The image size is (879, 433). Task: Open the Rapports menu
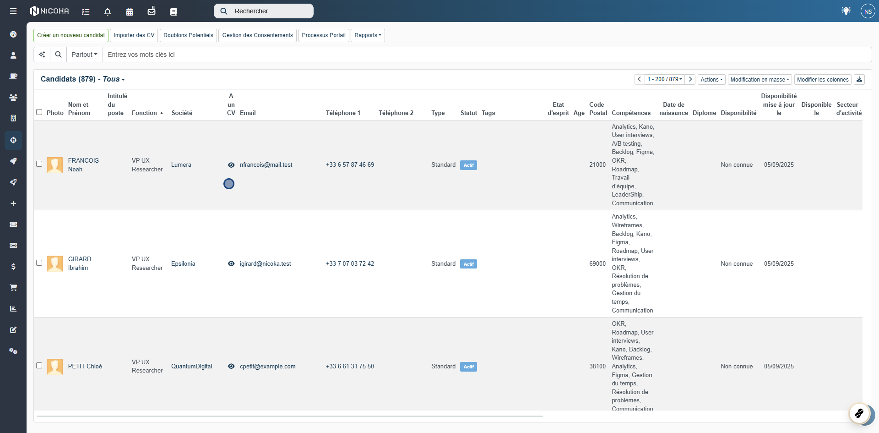click(367, 35)
